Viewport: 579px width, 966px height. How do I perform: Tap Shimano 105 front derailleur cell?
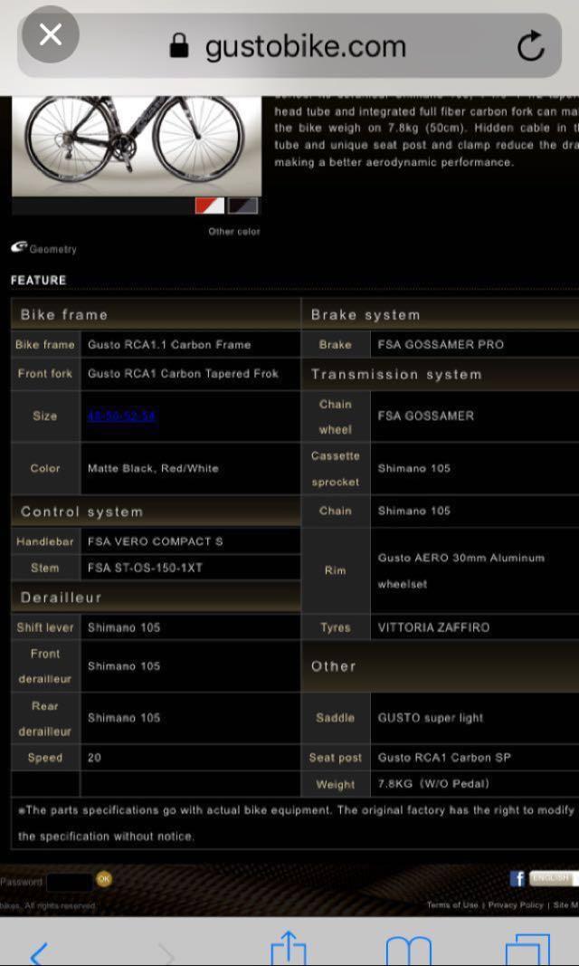pyautogui.click(x=190, y=666)
